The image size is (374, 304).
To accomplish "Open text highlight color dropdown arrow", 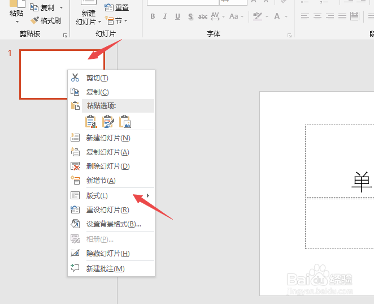I will tap(267, 16).
